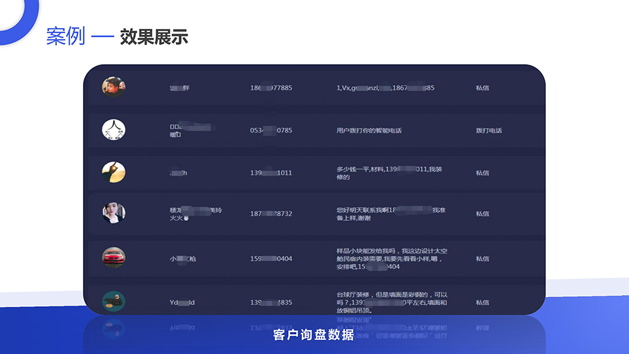The height and width of the screenshot is (354, 629).
Task: Open the sunset silhouette avatar
Action: [x=114, y=172]
